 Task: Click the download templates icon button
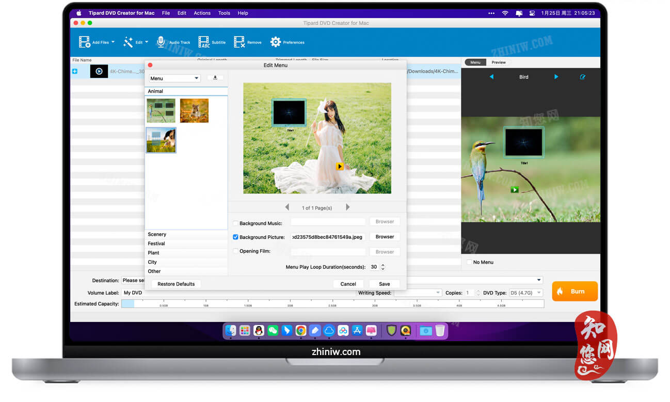[x=215, y=78]
